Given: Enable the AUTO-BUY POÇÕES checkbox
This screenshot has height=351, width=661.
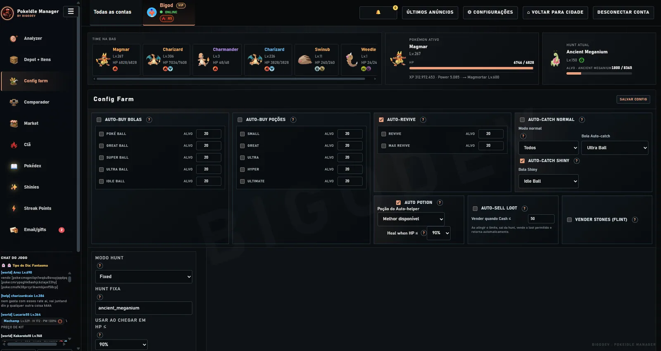Looking at the screenshot, I should [x=240, y=120].
